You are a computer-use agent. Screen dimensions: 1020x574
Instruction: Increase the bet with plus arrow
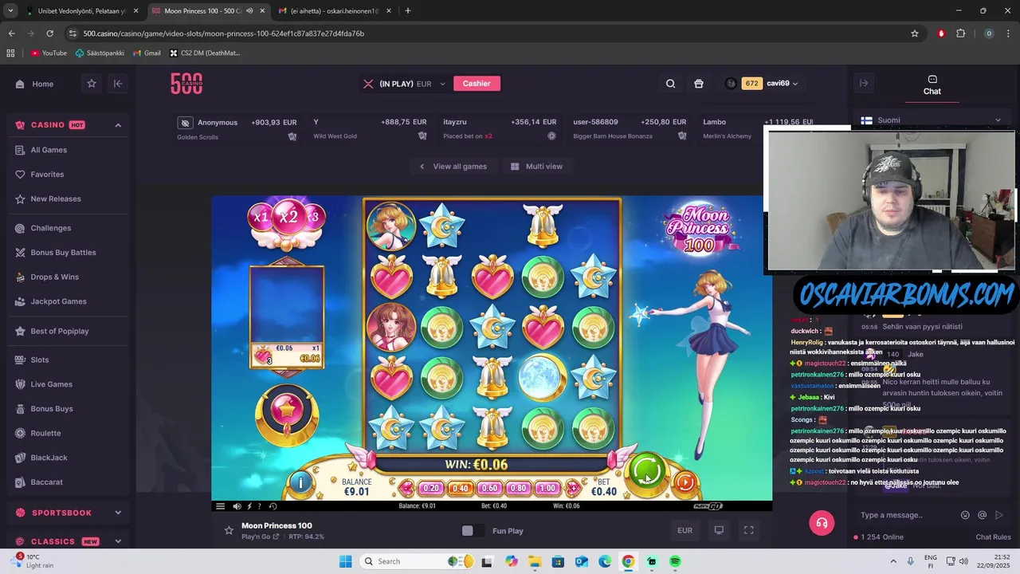[571, 488]
